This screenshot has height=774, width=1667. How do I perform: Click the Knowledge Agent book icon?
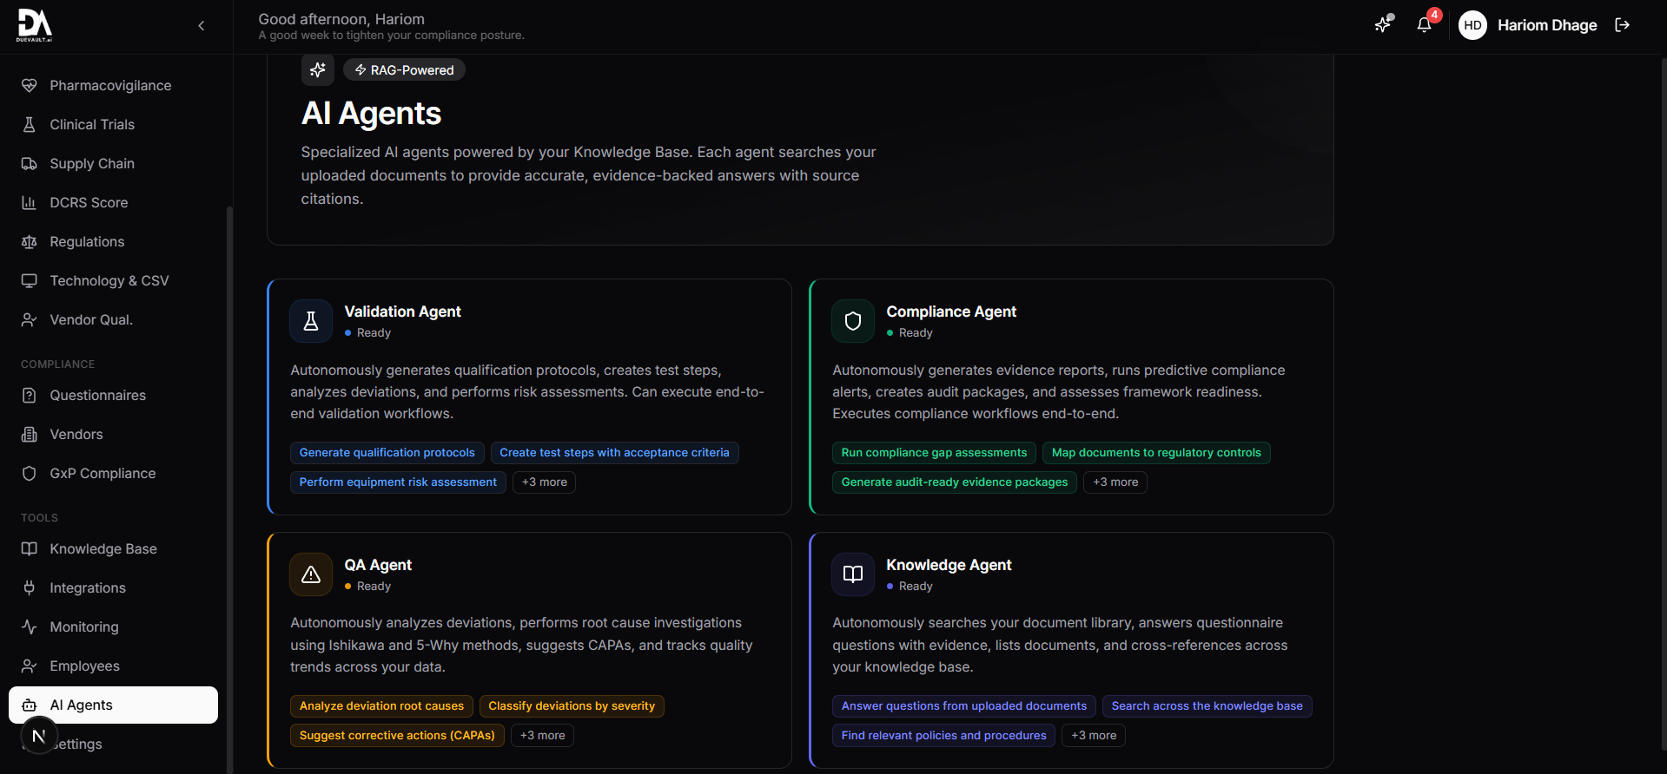coord(852,574)
